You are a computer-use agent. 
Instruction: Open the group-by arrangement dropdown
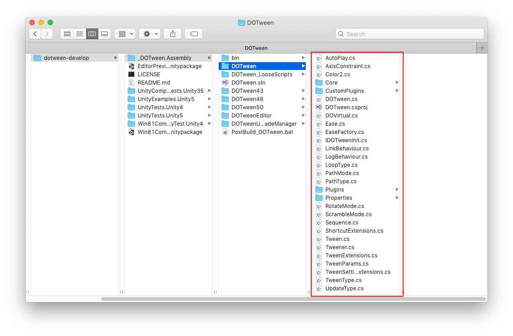tap(125, 34)
